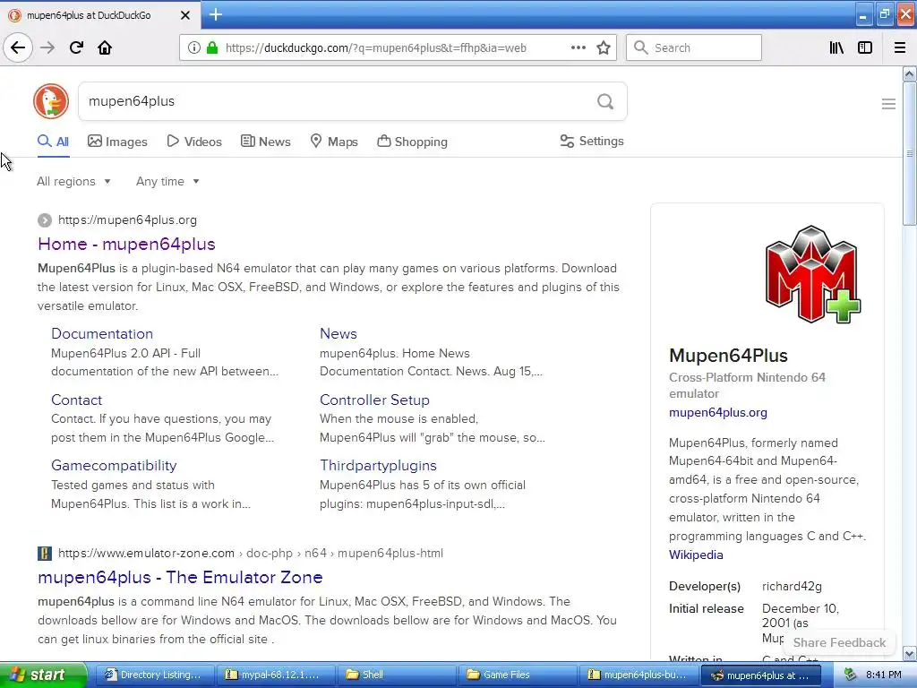The width and height of the screenshot is (917, 688).
Task: Go back with the browser Back arrow
Action: click(18, 47)
